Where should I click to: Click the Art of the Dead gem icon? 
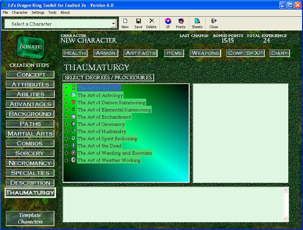(73, 145)
